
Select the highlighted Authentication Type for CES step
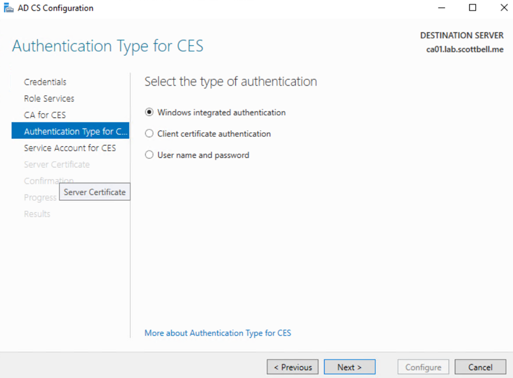[x=70, y=131]
